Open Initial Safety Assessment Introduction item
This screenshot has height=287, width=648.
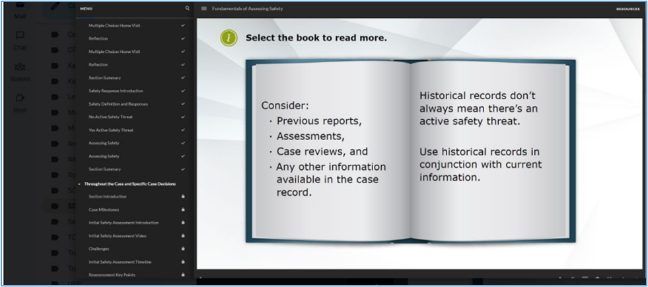(x=123, y=222)
